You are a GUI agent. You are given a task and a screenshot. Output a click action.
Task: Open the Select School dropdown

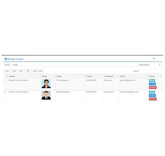tap(149, 65)
